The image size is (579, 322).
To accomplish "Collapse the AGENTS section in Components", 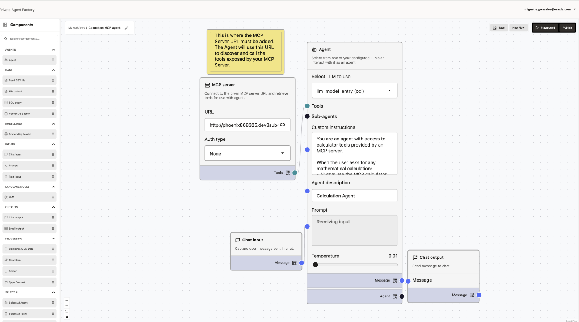I will [x=54, y=50].
